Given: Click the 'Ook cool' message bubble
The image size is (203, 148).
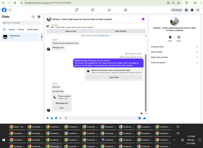Looking at the screenshot, I should tap(56, 87).
